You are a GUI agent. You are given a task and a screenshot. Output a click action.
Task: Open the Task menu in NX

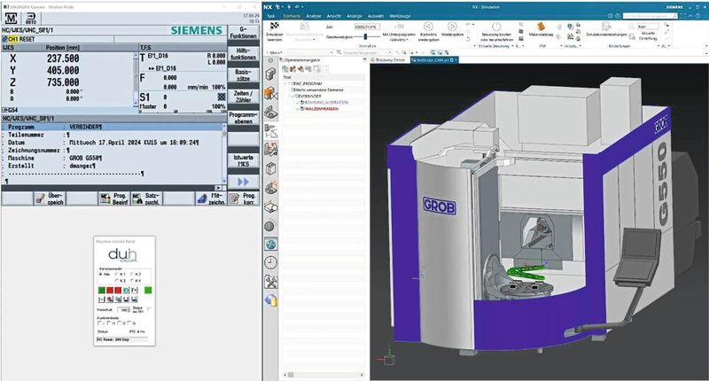(x=271, y=16)
